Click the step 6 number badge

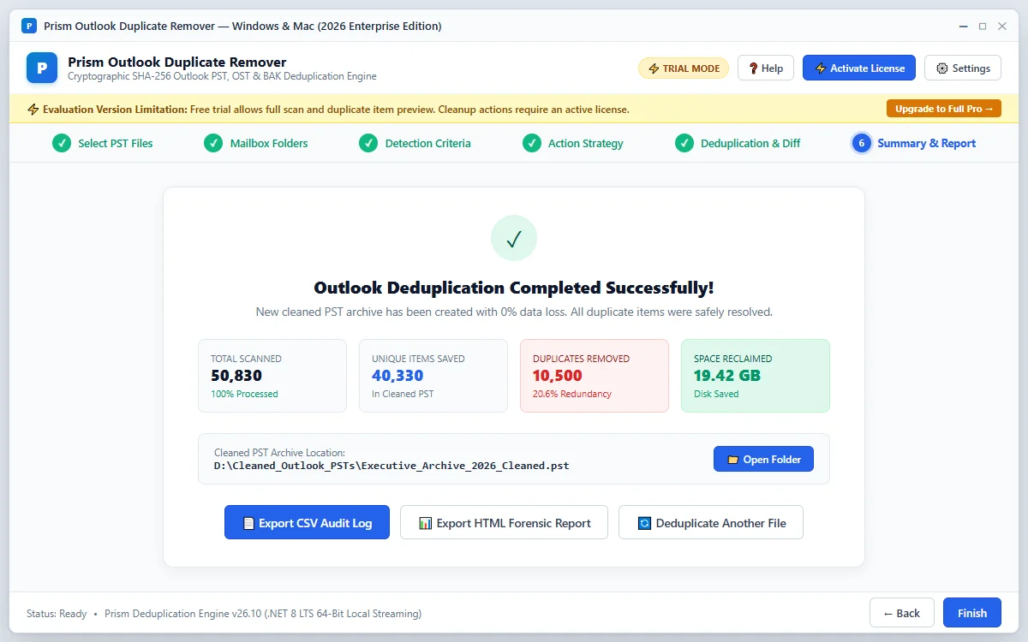coord(861,143)
